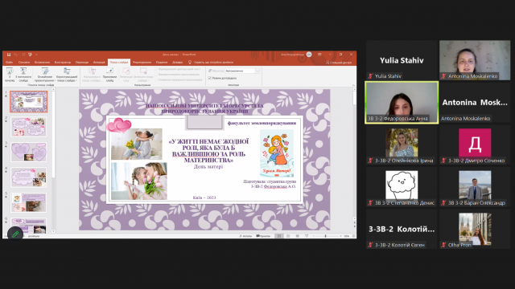Toggle Use Timings checkbox
Viewport: 515px width, 289px height.
(x=156, y=75)
